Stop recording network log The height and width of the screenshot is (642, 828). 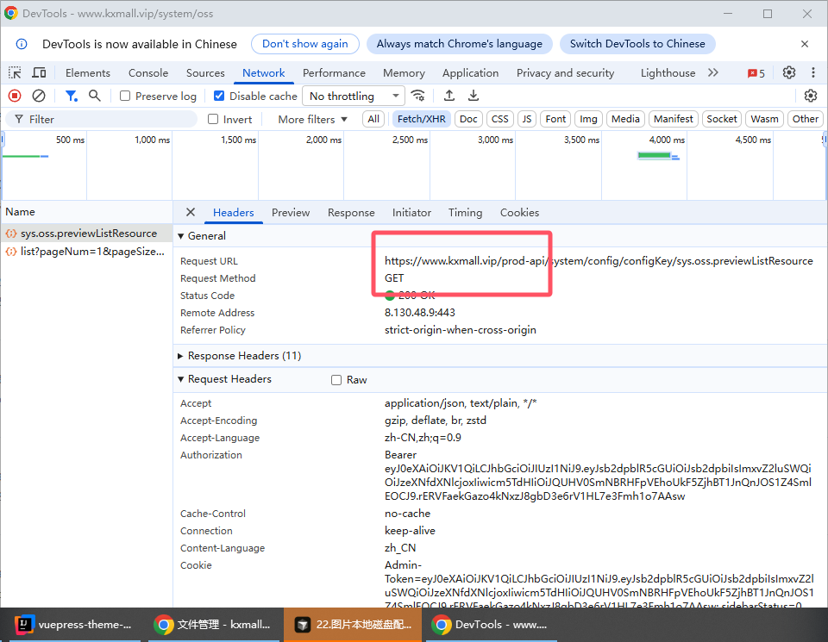tap(15, 96)
